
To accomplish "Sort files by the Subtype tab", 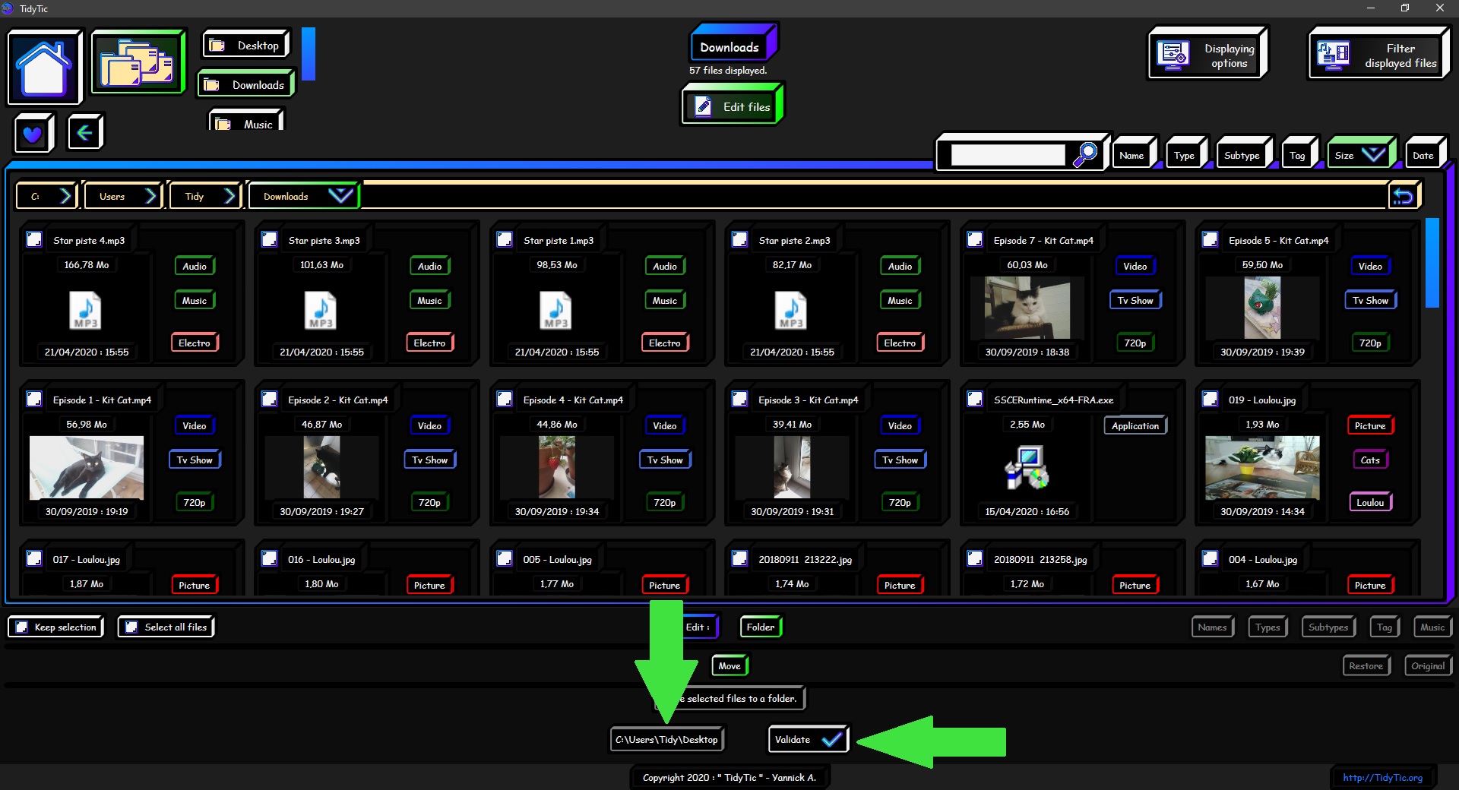I will [1242, 156].
